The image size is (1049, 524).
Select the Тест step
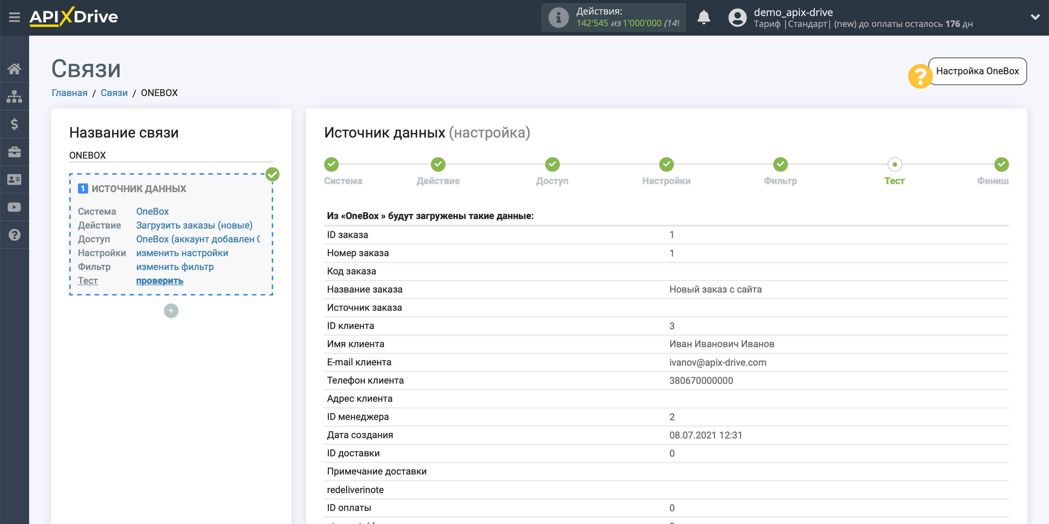(x=894, y=180)
